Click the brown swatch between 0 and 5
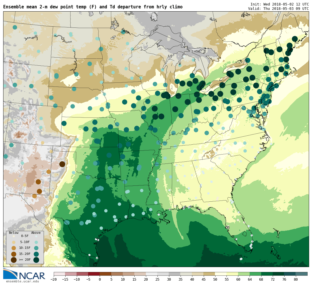This screenshot has width=312, height=285. click(x=105, y=274)
